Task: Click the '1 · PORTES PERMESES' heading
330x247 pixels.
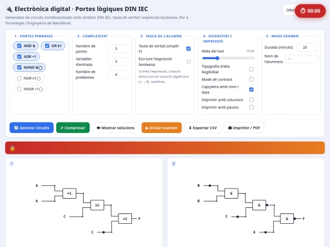Action: (x=34, y=36)
